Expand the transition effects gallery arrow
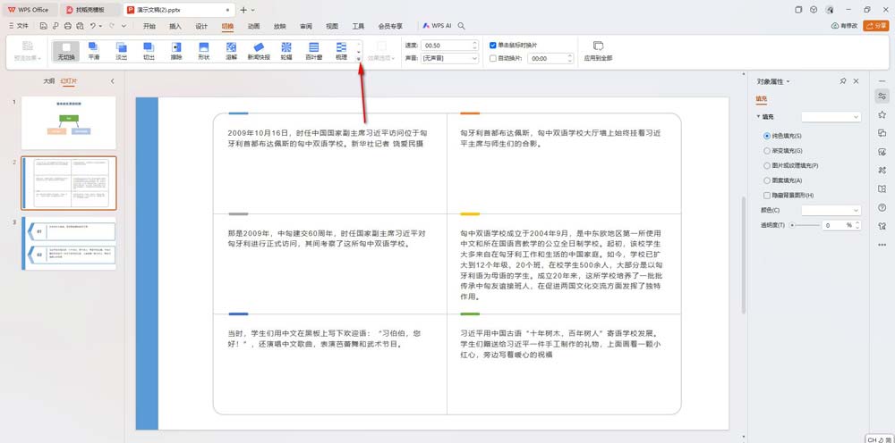The height and width of the screenshot is (443, 895). [359, 59]
